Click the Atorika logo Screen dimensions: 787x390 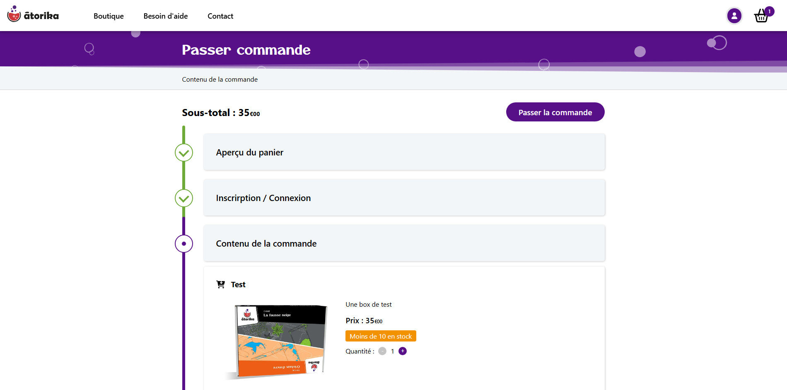(x=33, y=15)
